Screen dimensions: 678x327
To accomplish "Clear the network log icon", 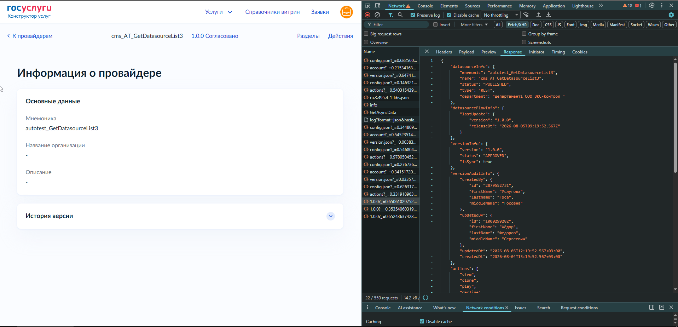I will [377, 15].
